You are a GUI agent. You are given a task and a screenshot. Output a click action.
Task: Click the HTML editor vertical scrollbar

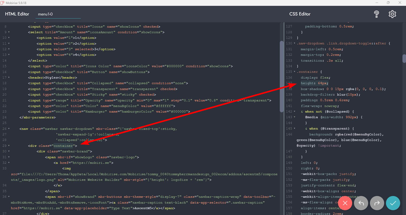[281, 76]
